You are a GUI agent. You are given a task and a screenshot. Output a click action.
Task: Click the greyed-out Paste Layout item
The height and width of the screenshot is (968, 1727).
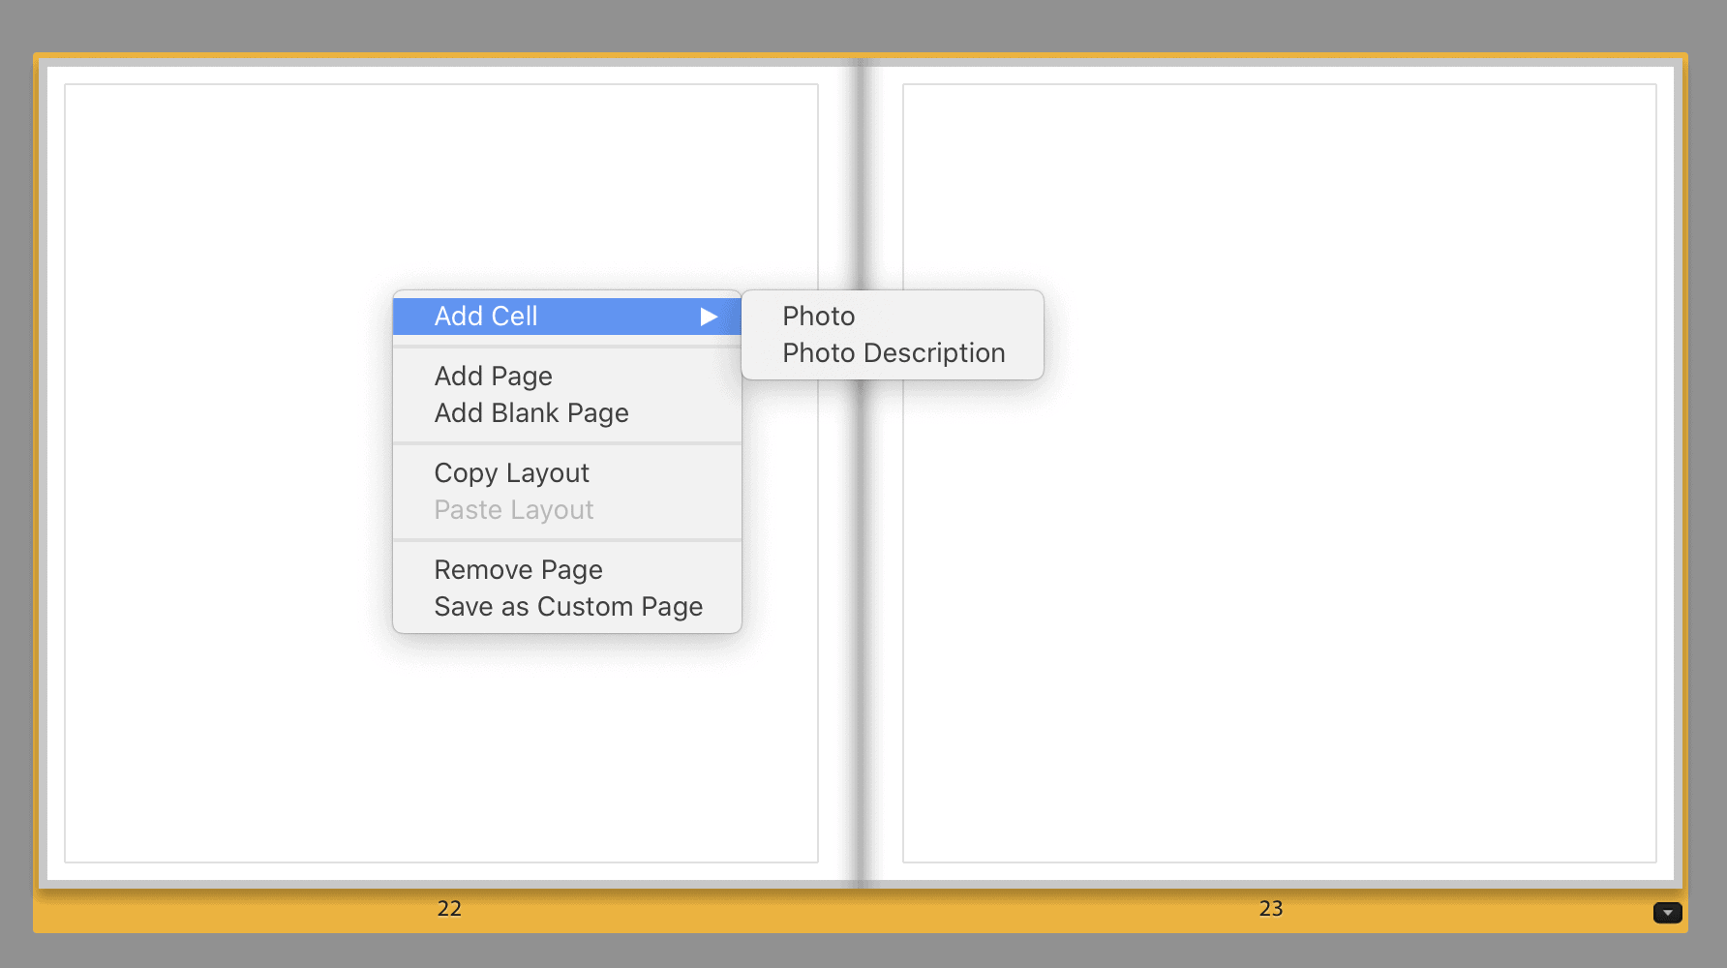point(513,510)
